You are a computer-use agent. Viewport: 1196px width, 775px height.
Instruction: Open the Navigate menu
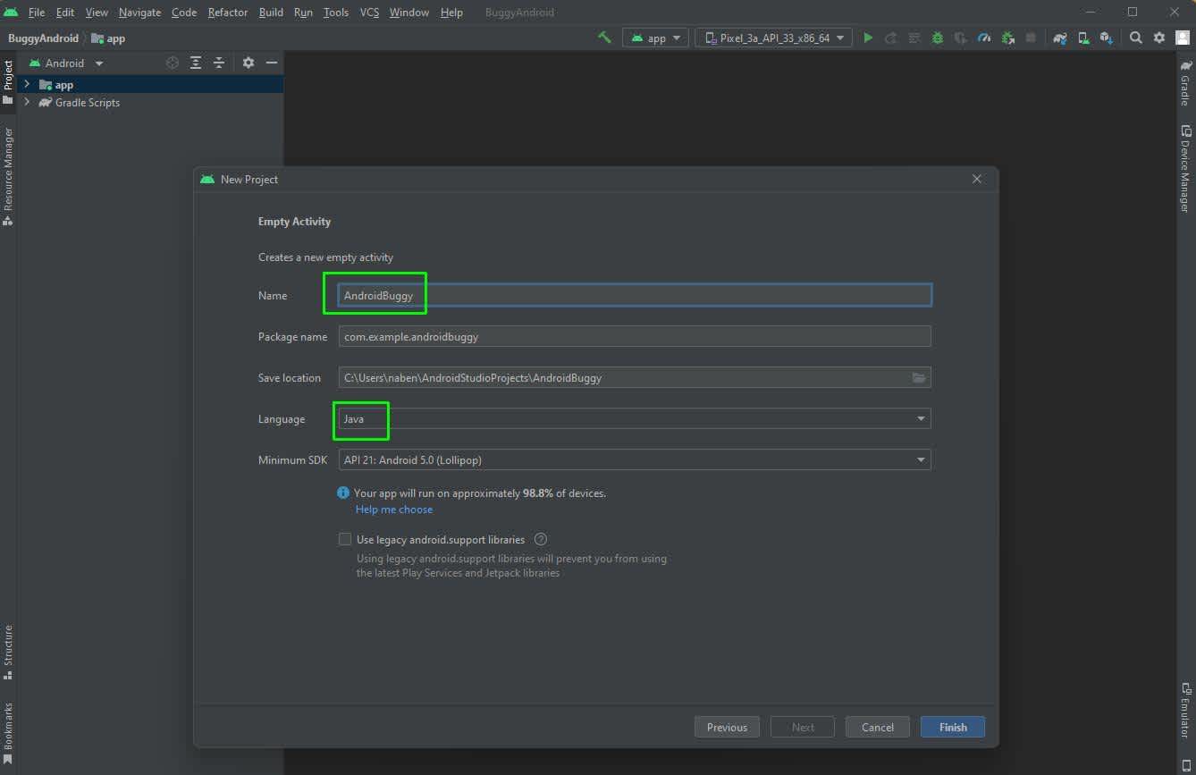tap(139, 13)
